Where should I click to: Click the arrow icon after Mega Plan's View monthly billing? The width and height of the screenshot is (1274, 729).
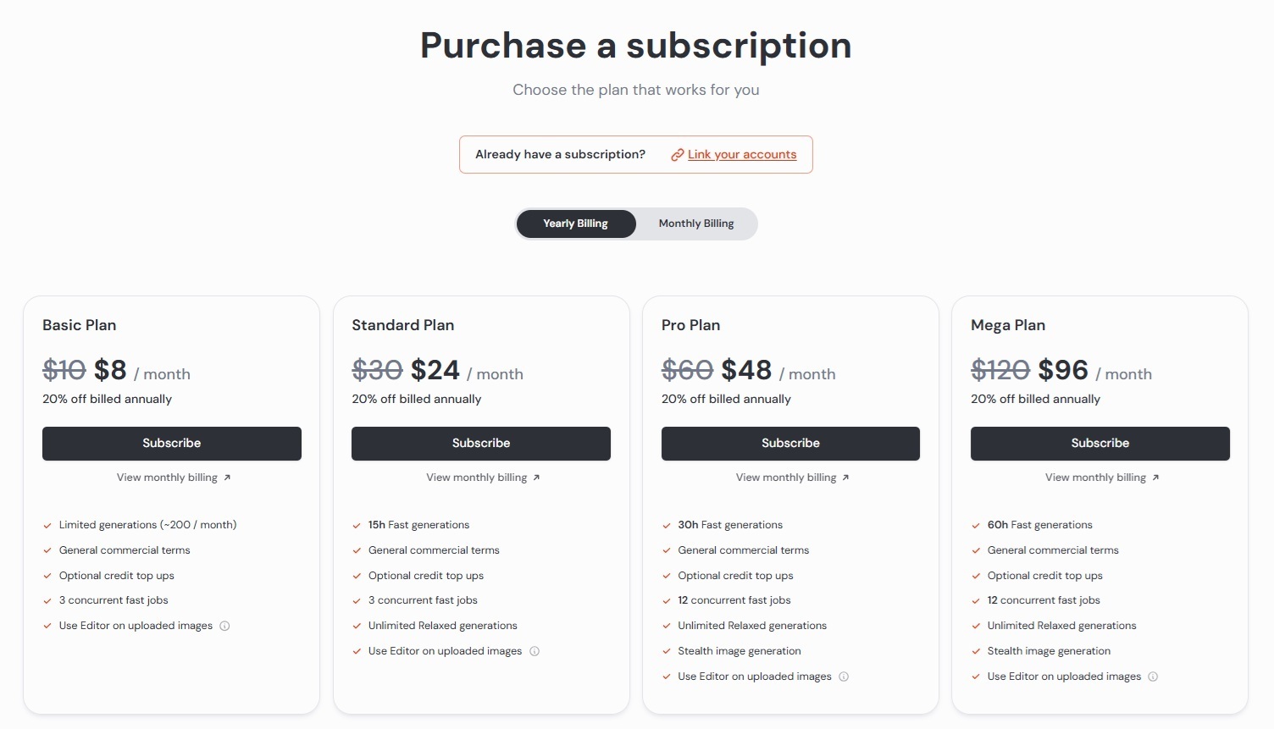tap(1155, 478)
